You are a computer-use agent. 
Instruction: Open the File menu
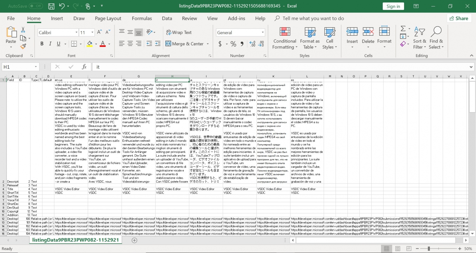tap(11, 18)
